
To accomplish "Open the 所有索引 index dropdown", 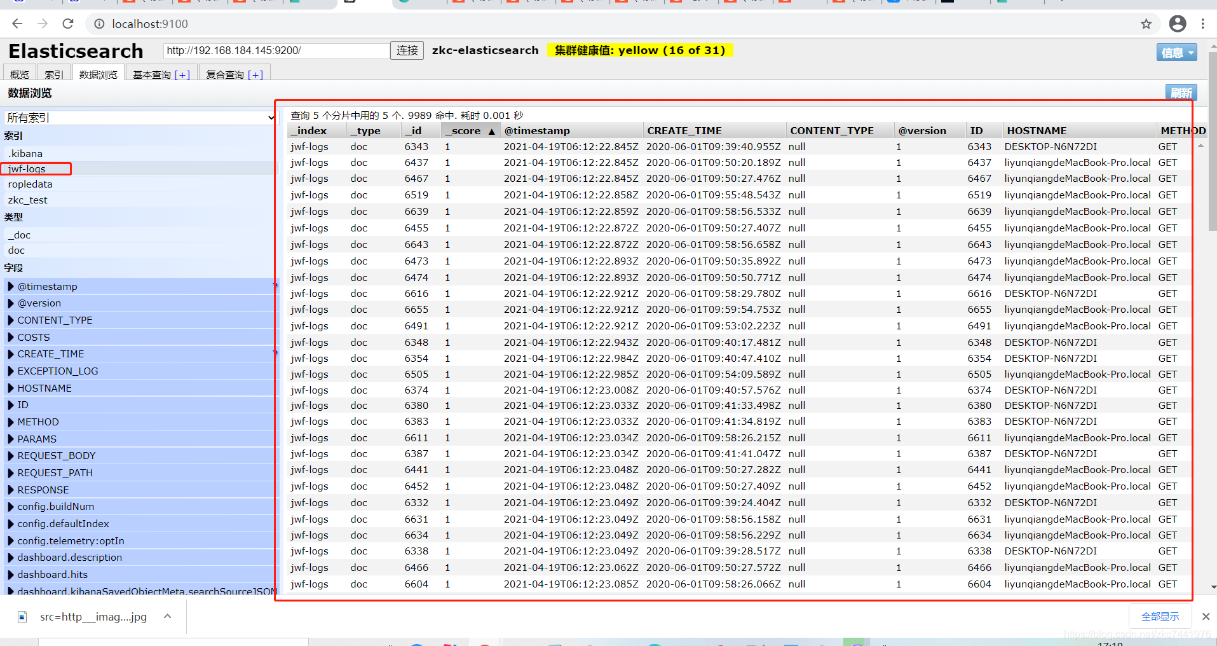I will pyautogui.click(x=140, y=118).
